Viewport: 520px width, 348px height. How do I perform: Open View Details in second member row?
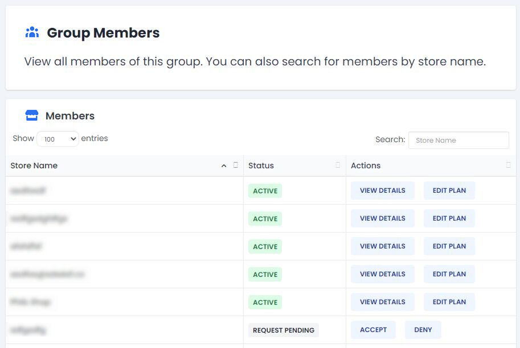[382, 218]
